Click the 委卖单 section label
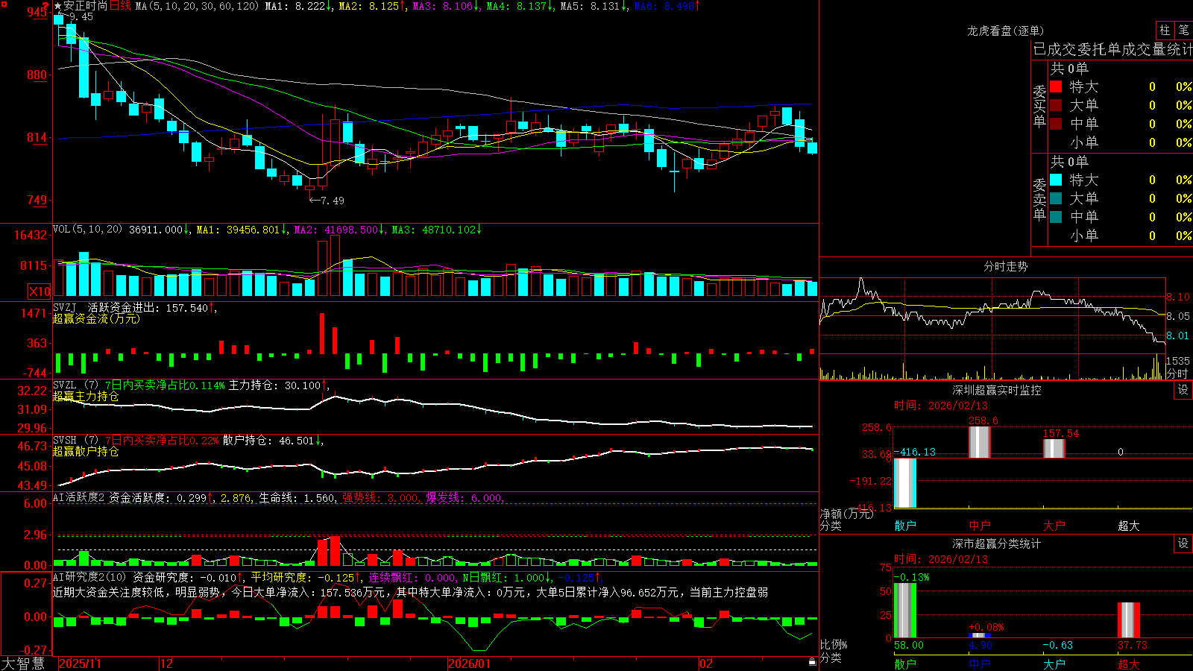This screenshot has height=671, width=1193. point(1039,200)
